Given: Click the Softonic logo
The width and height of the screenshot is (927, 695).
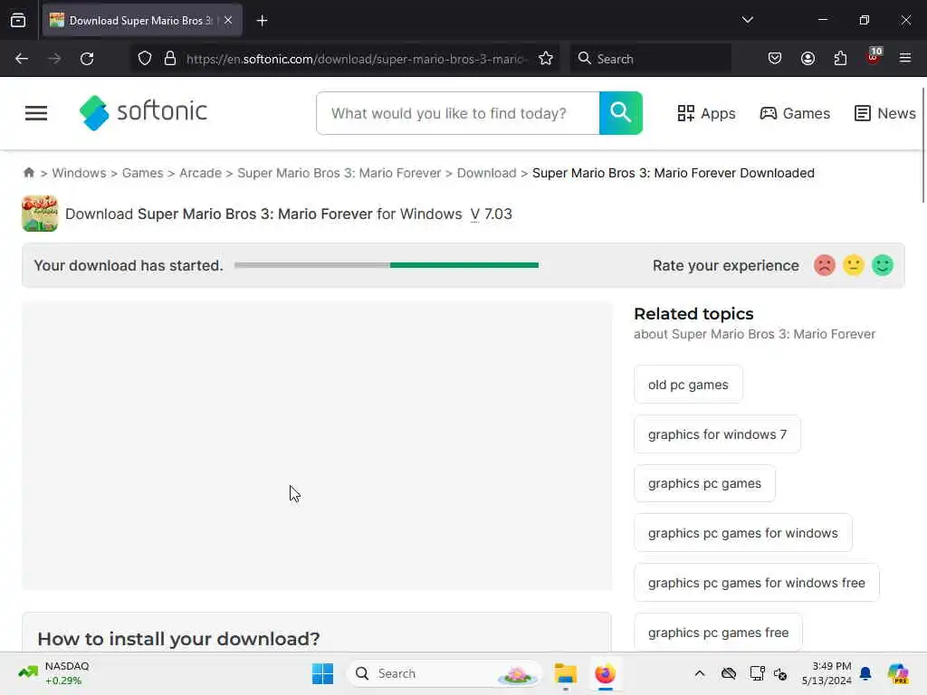Looking at the screenshot, I should pos(143,112).
